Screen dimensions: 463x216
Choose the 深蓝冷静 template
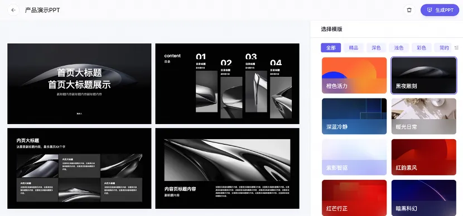(354, 116)
